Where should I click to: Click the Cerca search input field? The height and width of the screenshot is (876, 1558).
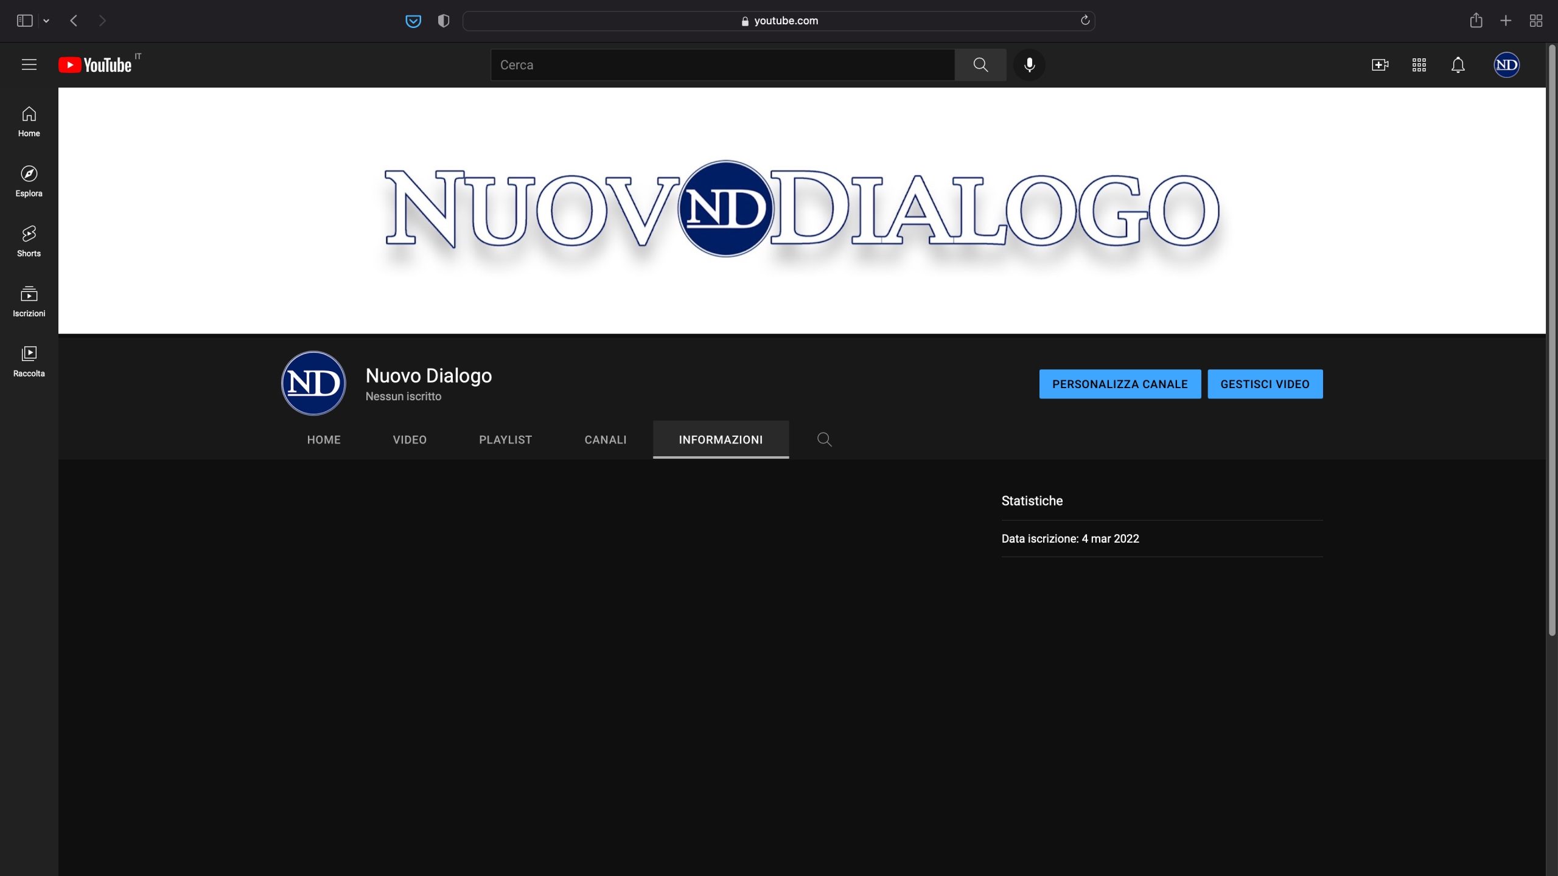click(x=722, y=64)
